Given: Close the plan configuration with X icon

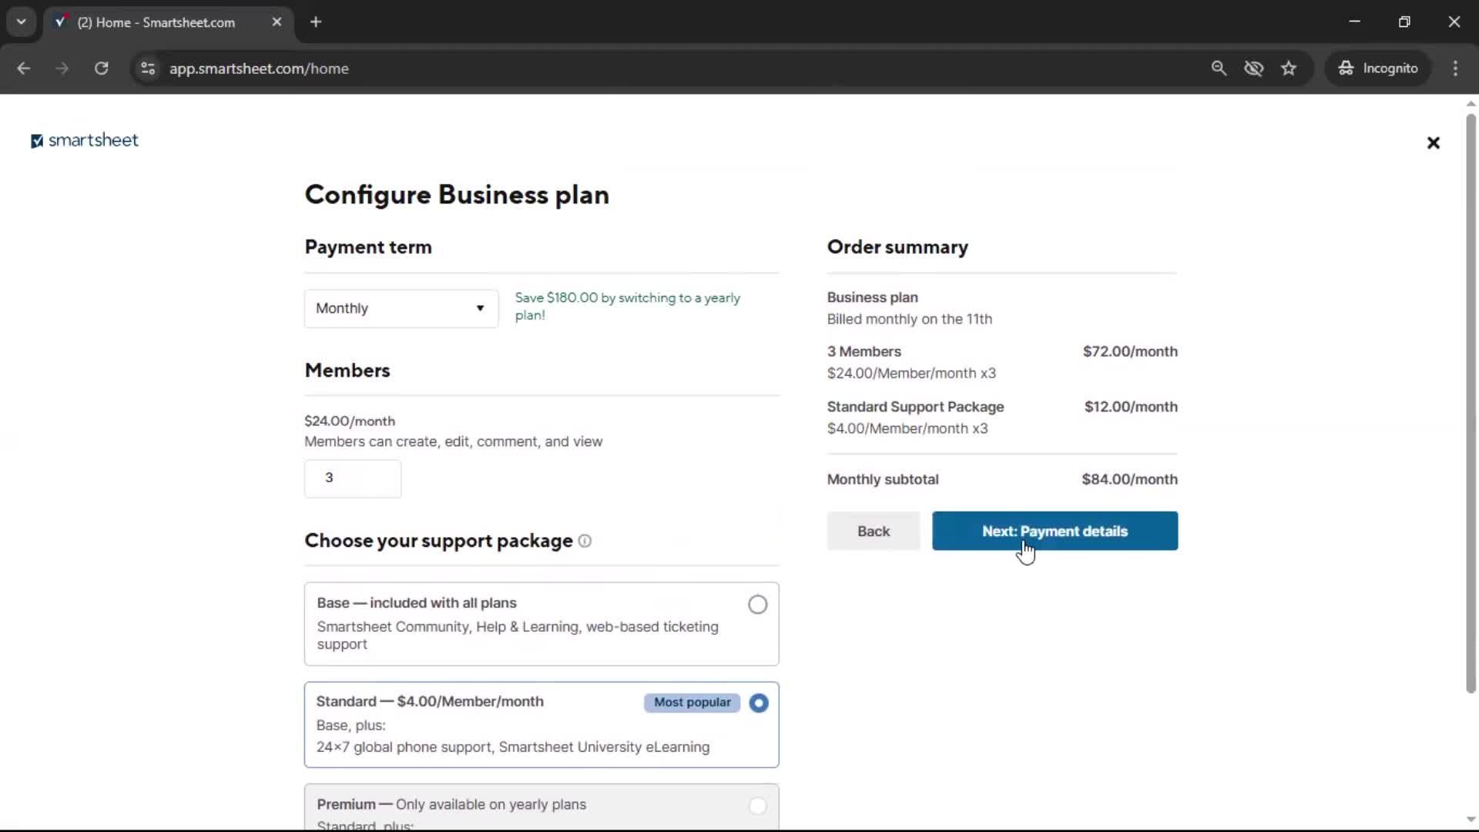Looking at the screenshot, I should coord(1433,143).
